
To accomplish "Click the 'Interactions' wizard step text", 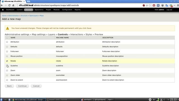I will coord(77,35).
